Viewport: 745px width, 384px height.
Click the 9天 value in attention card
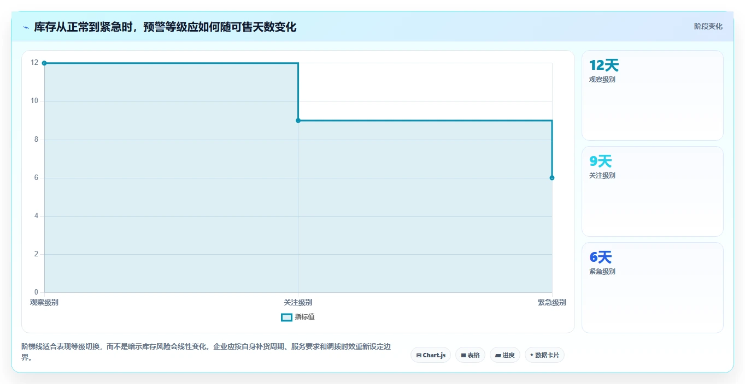point(600,161)
